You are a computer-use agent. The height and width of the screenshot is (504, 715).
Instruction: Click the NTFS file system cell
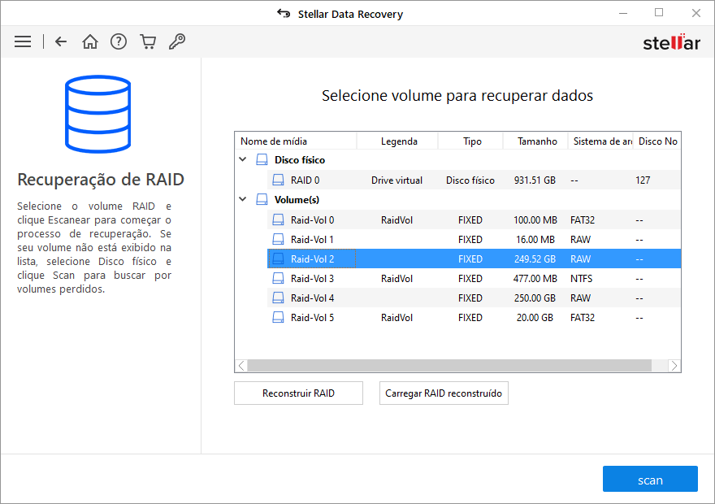click(x=582, y=278)
